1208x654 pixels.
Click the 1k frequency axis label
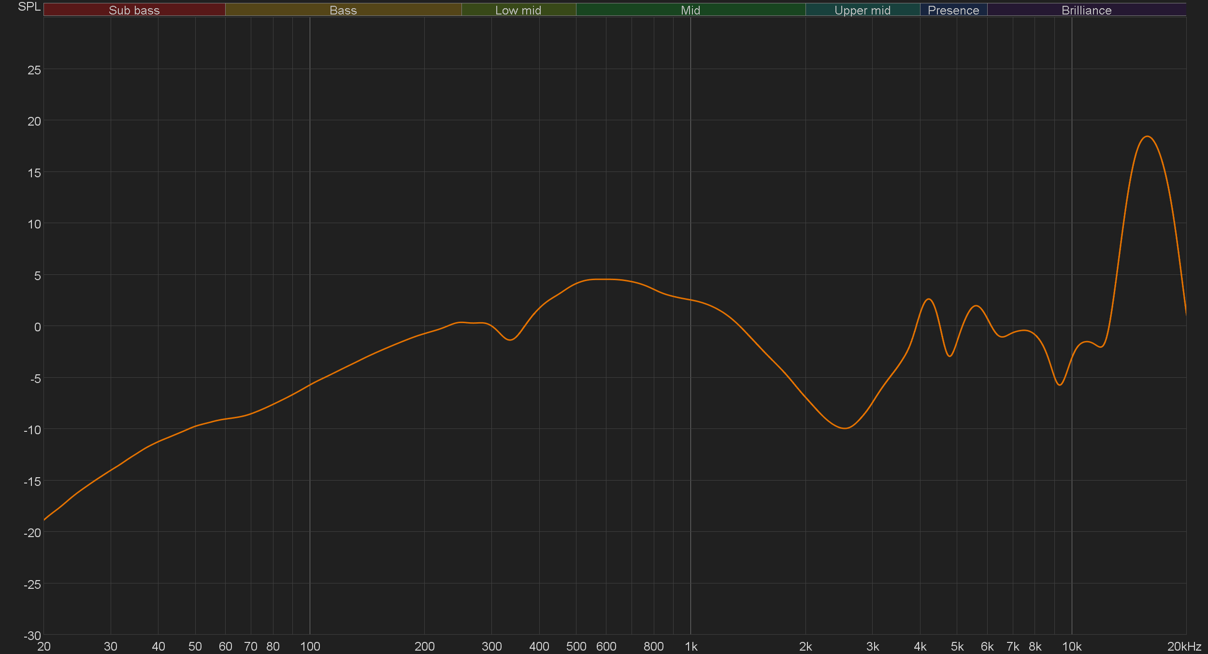pos(690,646)
